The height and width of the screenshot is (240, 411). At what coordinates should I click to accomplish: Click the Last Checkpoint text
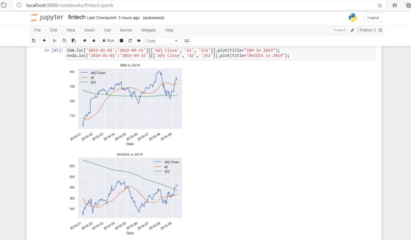coord(113,18)
